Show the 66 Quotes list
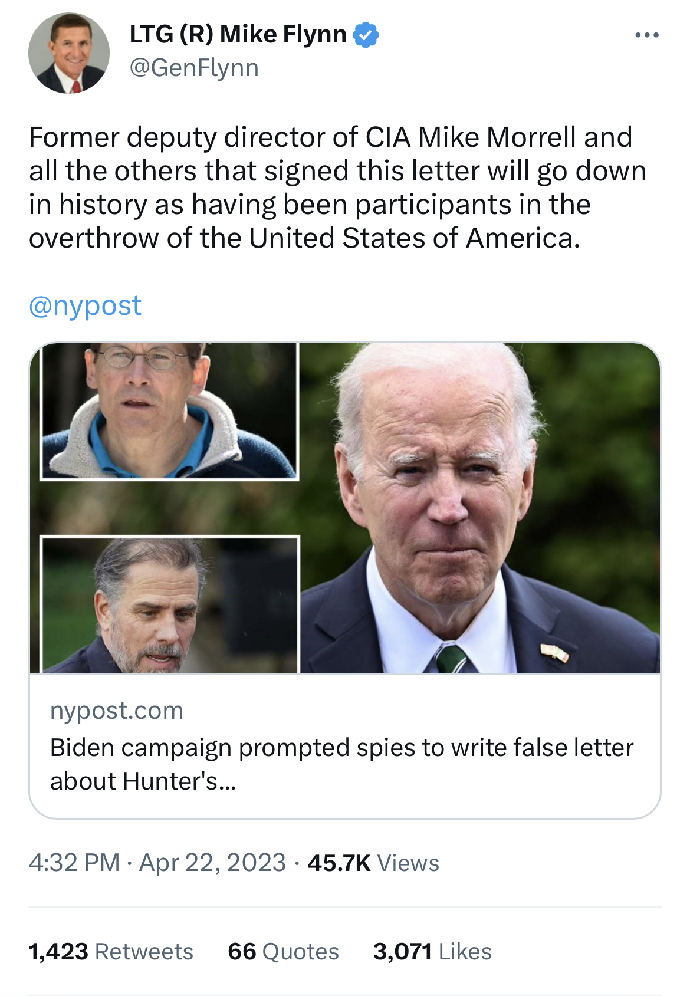The image size is (690, 996). [283, 951]
